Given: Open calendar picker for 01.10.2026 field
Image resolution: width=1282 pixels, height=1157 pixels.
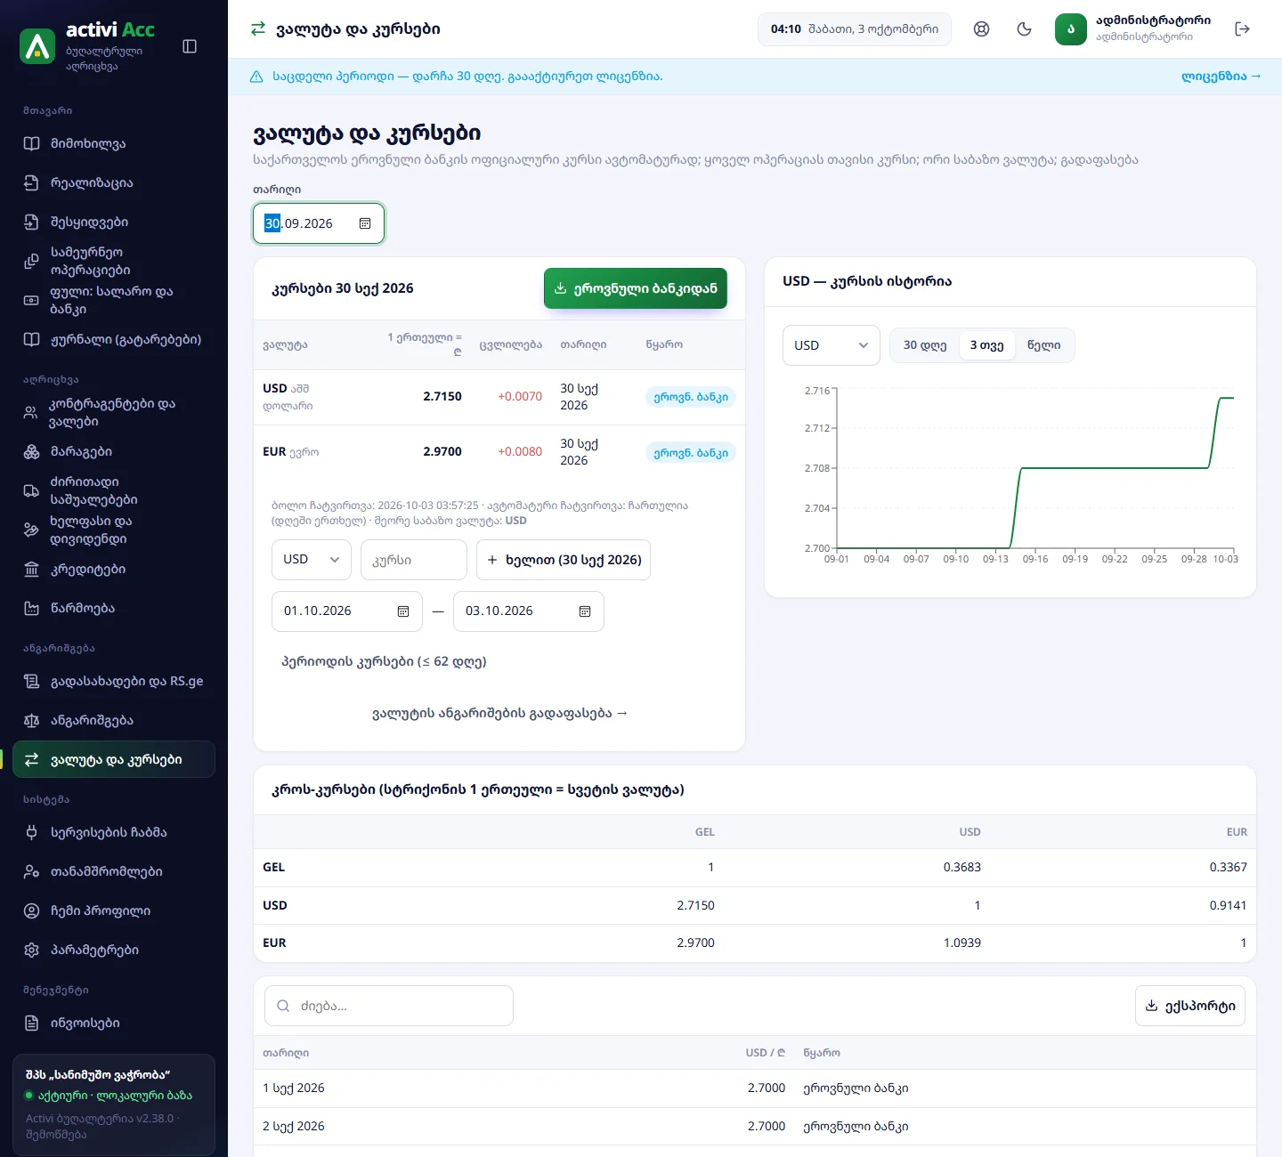Looking at the screenshot, I should point(403,611).
